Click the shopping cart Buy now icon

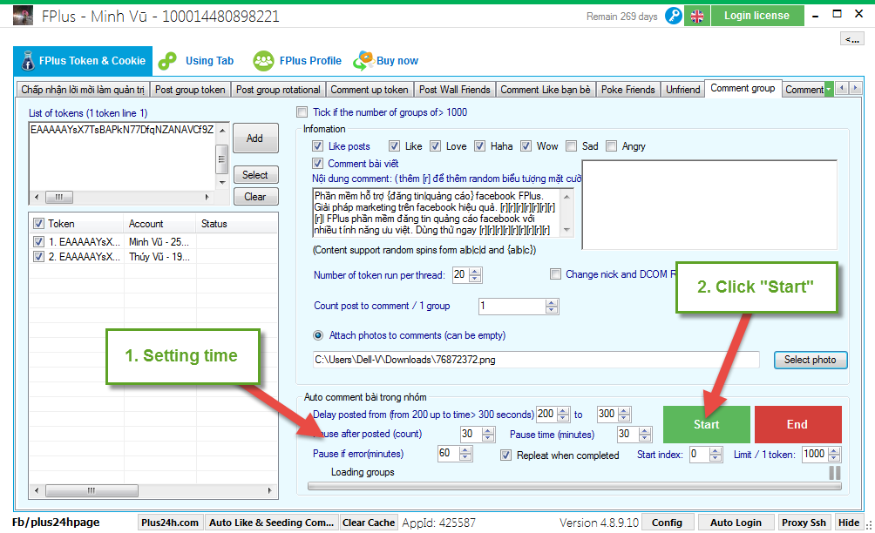coord(363,60)
